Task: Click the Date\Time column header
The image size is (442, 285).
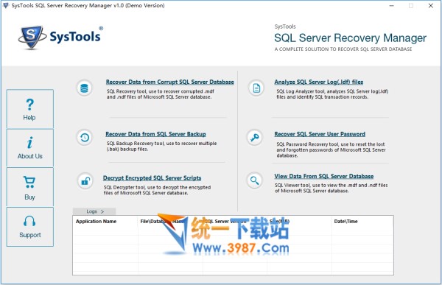Action: [346, 221]
